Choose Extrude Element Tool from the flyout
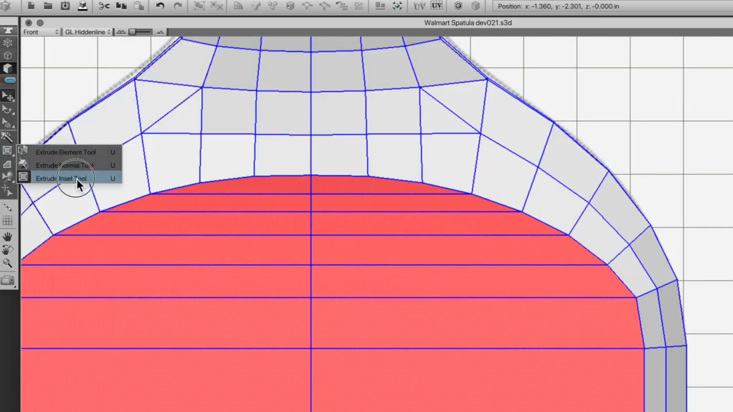This screenshot has height=412, width=733. tap(65, 152)
